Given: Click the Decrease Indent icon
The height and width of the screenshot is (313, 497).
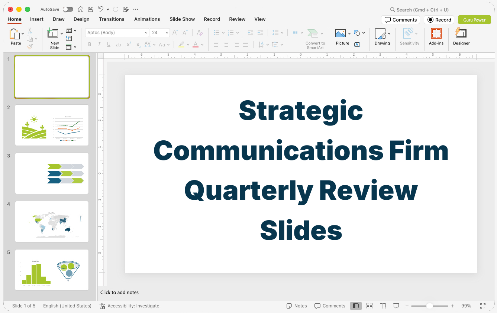Looking at the screenshot, I should 250,33.
